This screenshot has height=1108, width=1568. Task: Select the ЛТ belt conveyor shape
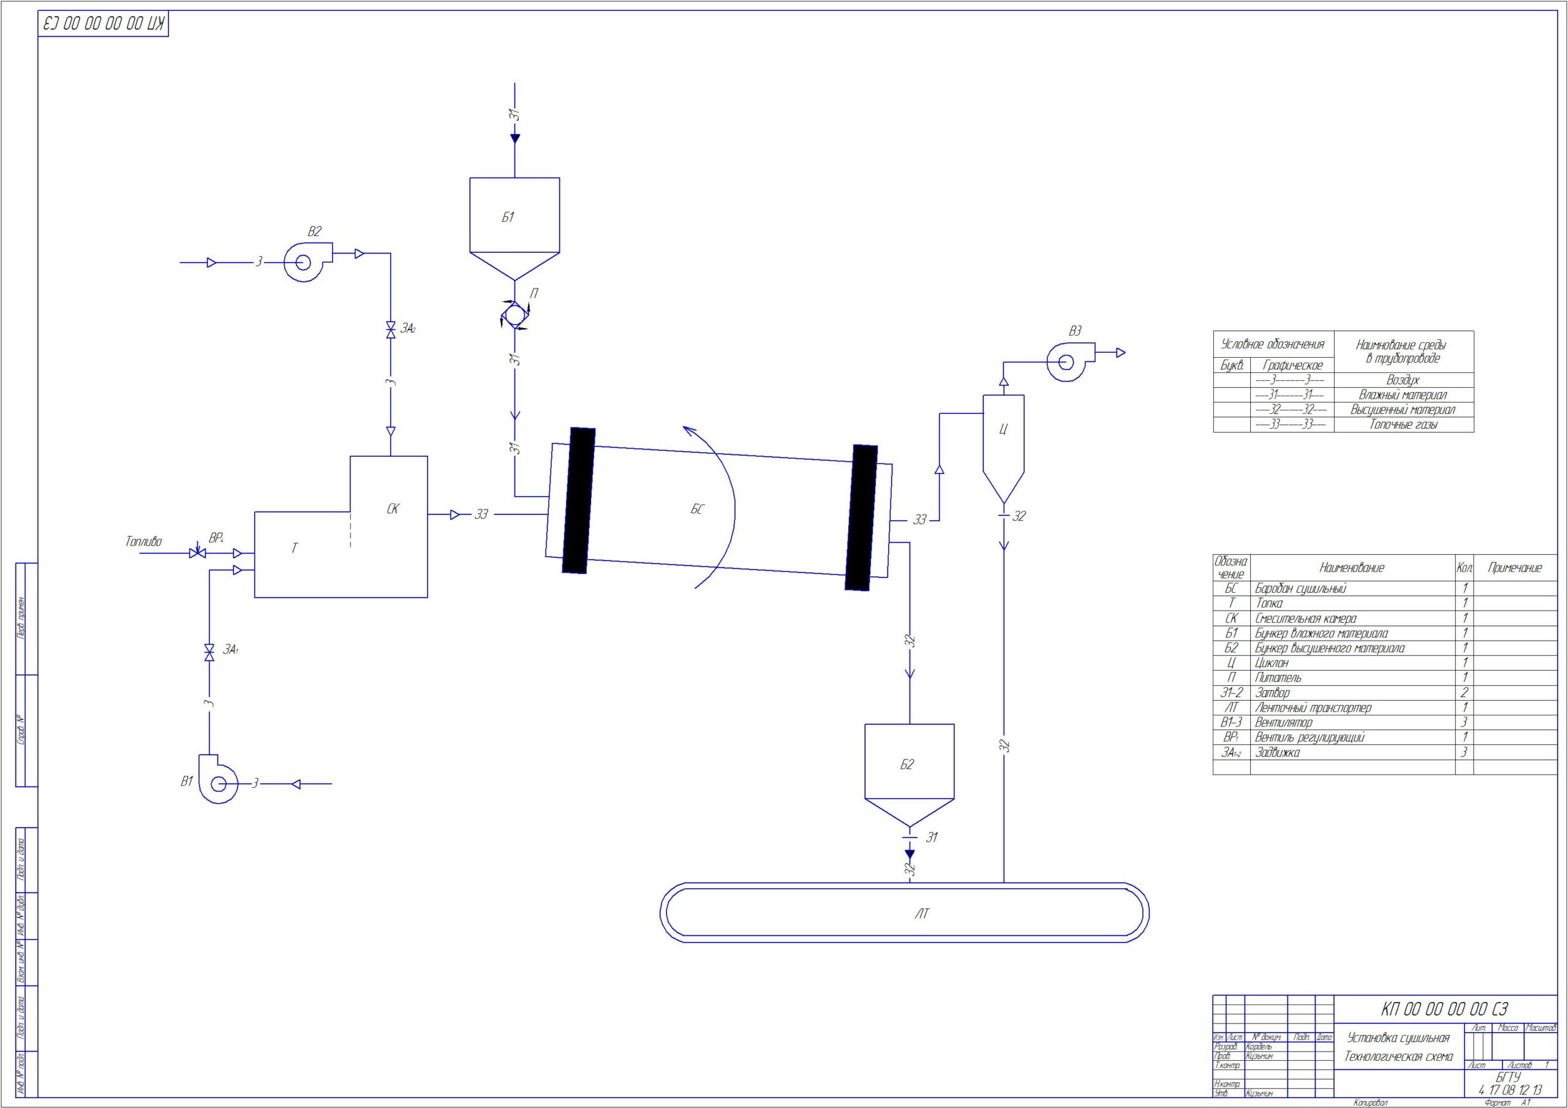pyautogui.click(x=904, y=913)
